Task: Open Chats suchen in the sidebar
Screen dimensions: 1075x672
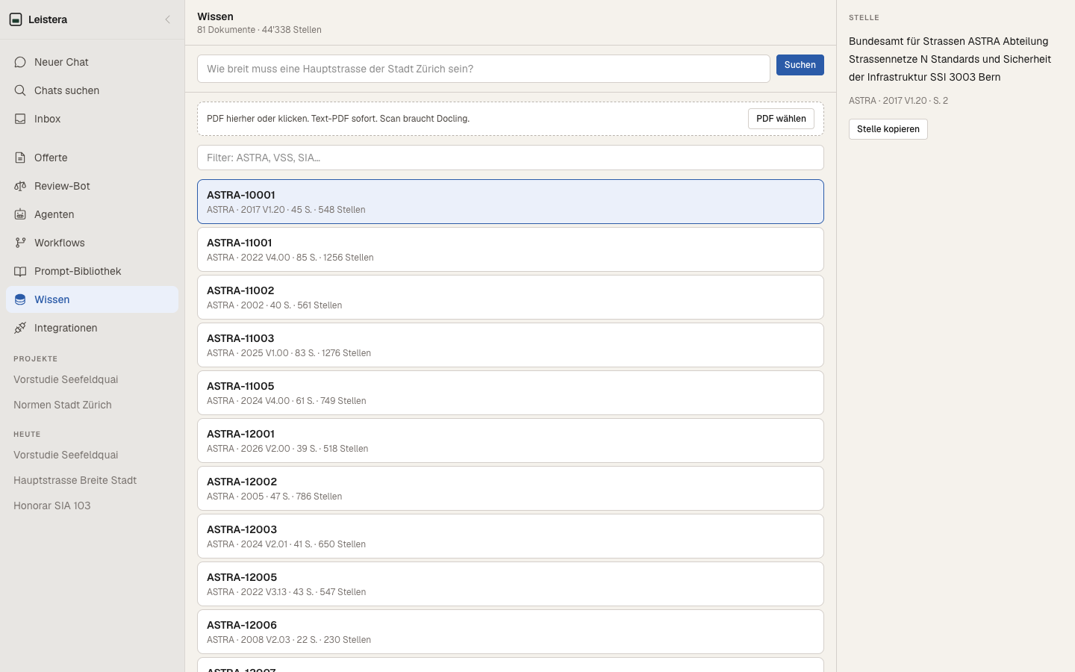Action: (92, 90)
